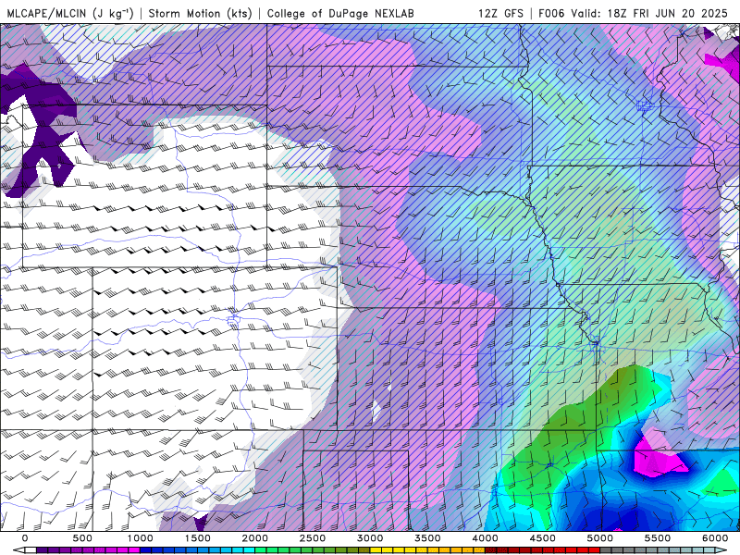The image size is (740, 555).
Task: Click the 2000 value on color scale
Action: 255,538
